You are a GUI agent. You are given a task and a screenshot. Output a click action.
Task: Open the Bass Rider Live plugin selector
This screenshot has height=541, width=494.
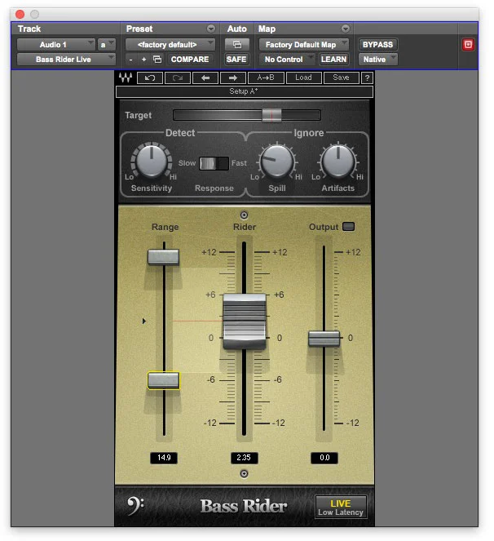point(66,60)
